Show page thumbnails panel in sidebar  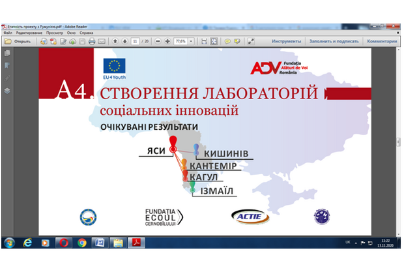(7, 53)
